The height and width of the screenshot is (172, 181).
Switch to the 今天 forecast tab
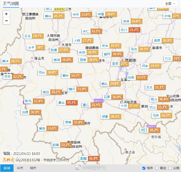tap(20, 168)
